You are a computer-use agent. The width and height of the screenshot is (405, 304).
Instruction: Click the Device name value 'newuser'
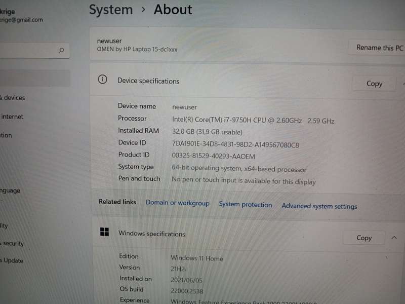click(184, 107)
